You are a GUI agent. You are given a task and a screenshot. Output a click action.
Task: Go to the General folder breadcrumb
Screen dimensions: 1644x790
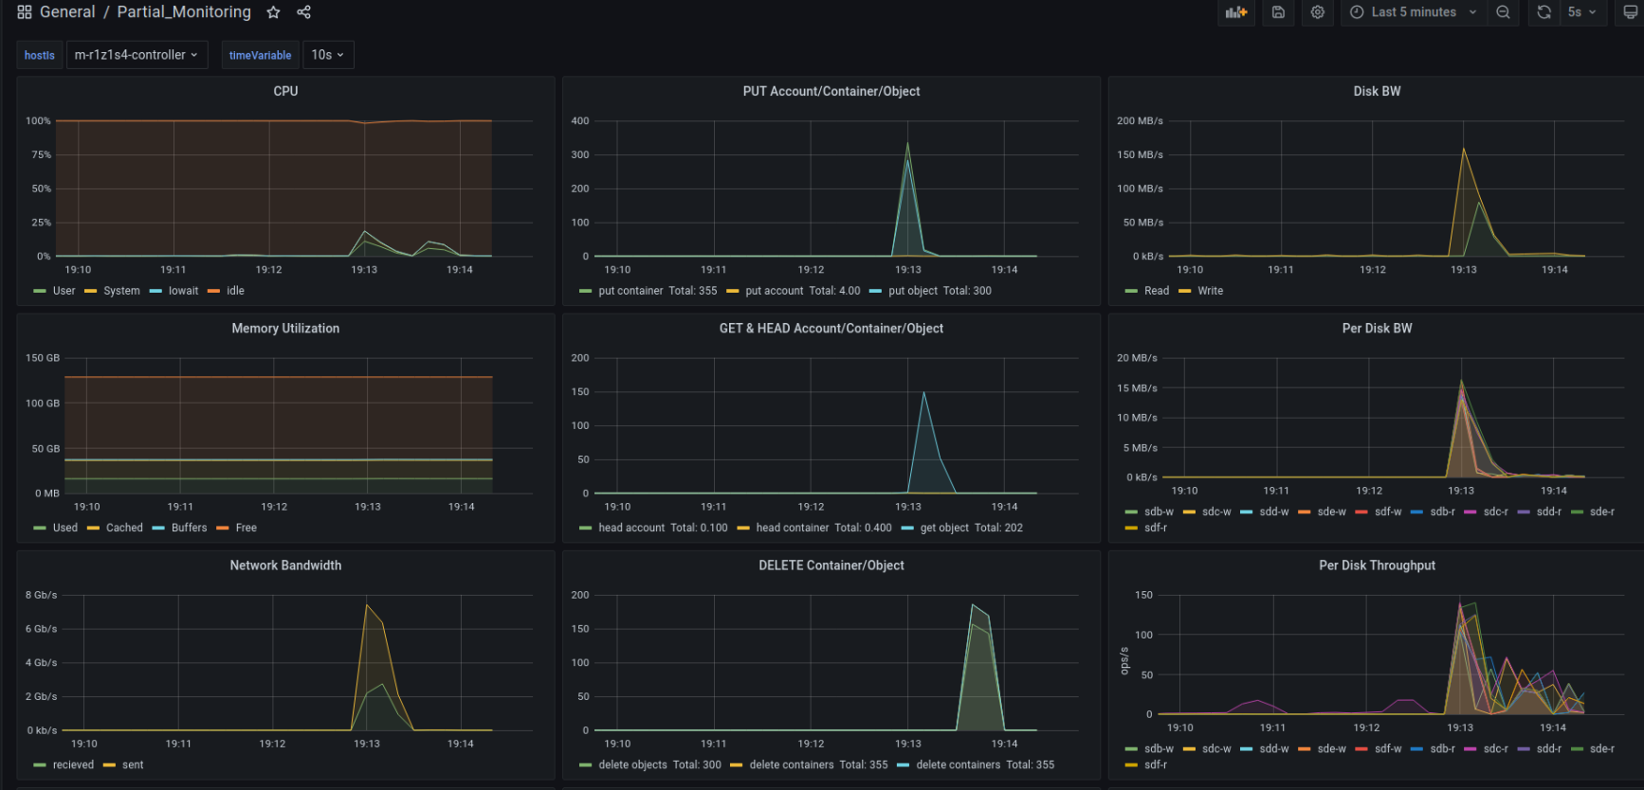pyautogui.click(x=67, y=12)
